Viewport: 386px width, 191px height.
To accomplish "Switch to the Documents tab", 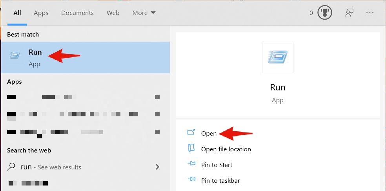I will coord(77,13).
